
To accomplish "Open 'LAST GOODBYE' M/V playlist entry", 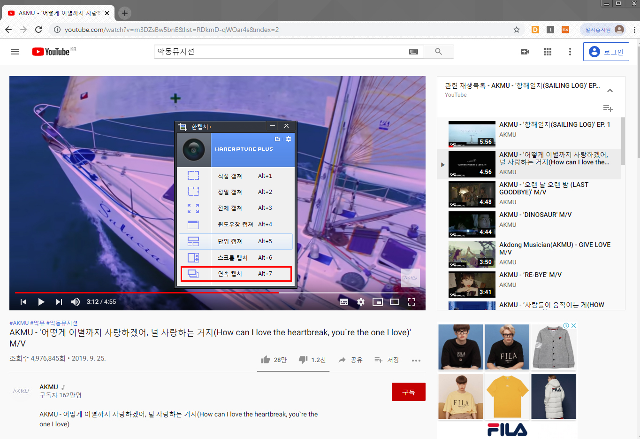I will point(529,194).
